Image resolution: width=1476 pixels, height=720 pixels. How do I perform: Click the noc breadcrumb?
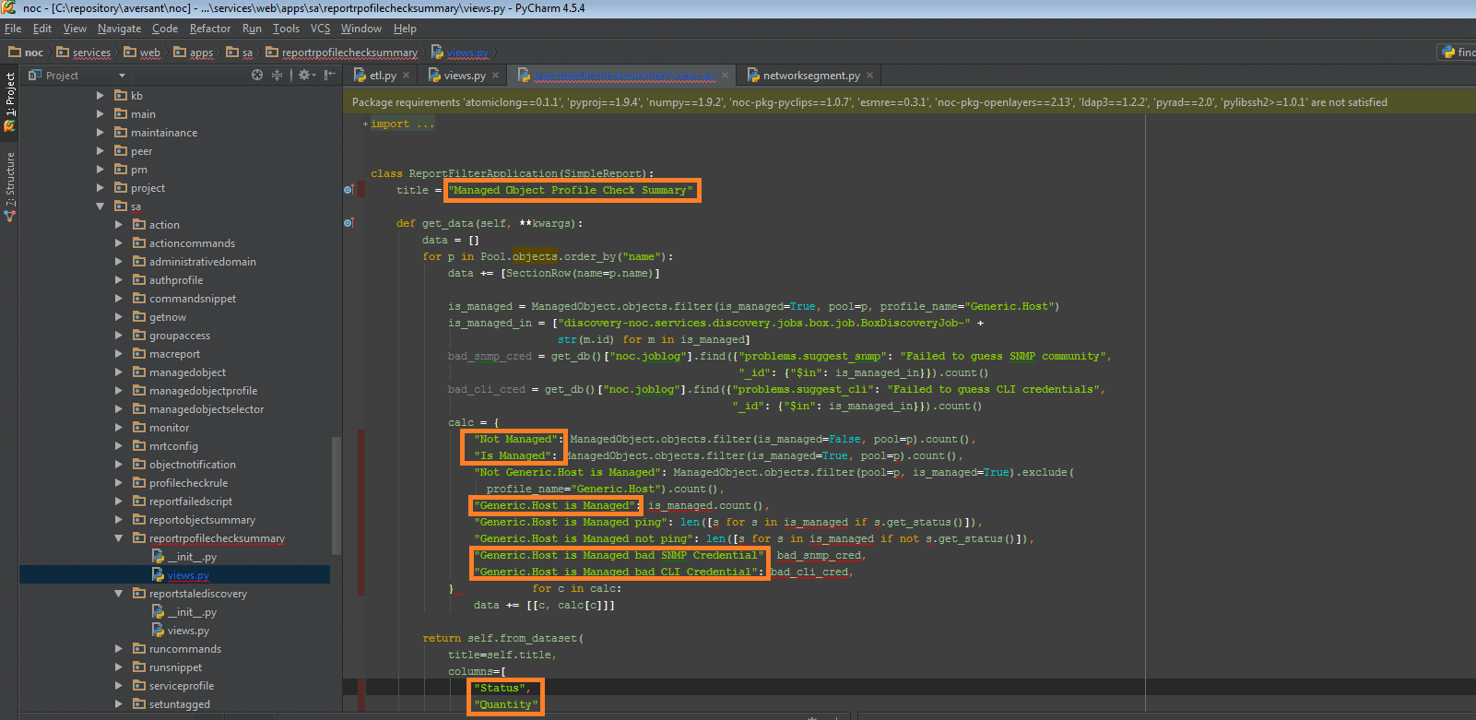tap(26, 53)
